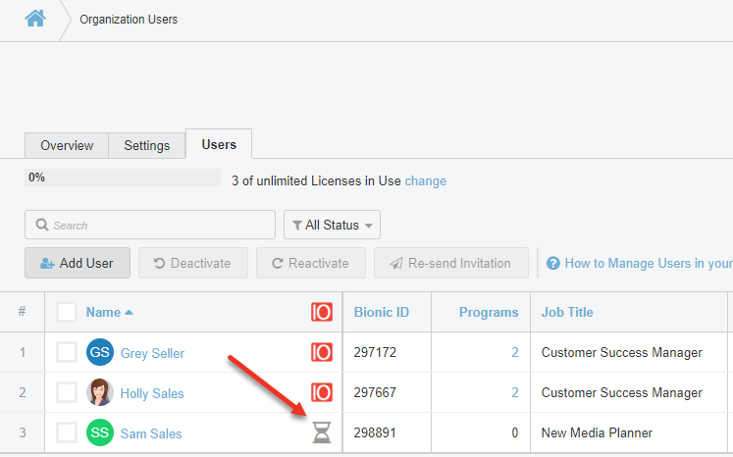This screenshot has height=457, width=733.
Task: Switch to the Overview tab
Action: click(x=67, y=145)
